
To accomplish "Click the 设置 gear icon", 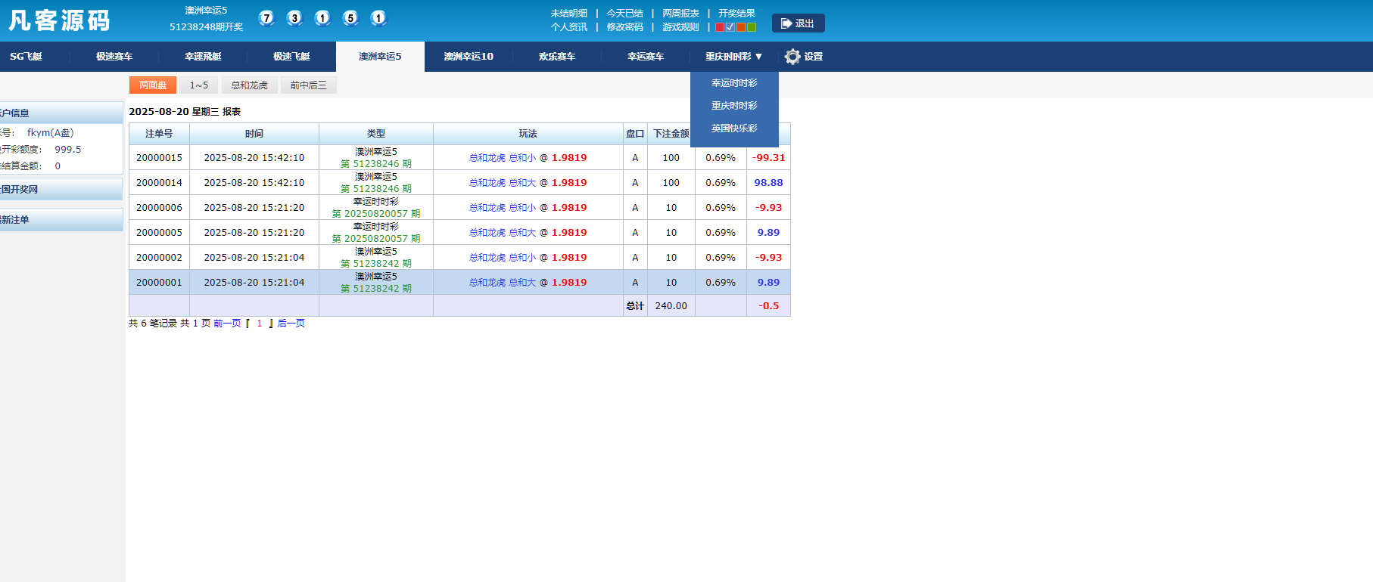I will (x=792, y=57).
